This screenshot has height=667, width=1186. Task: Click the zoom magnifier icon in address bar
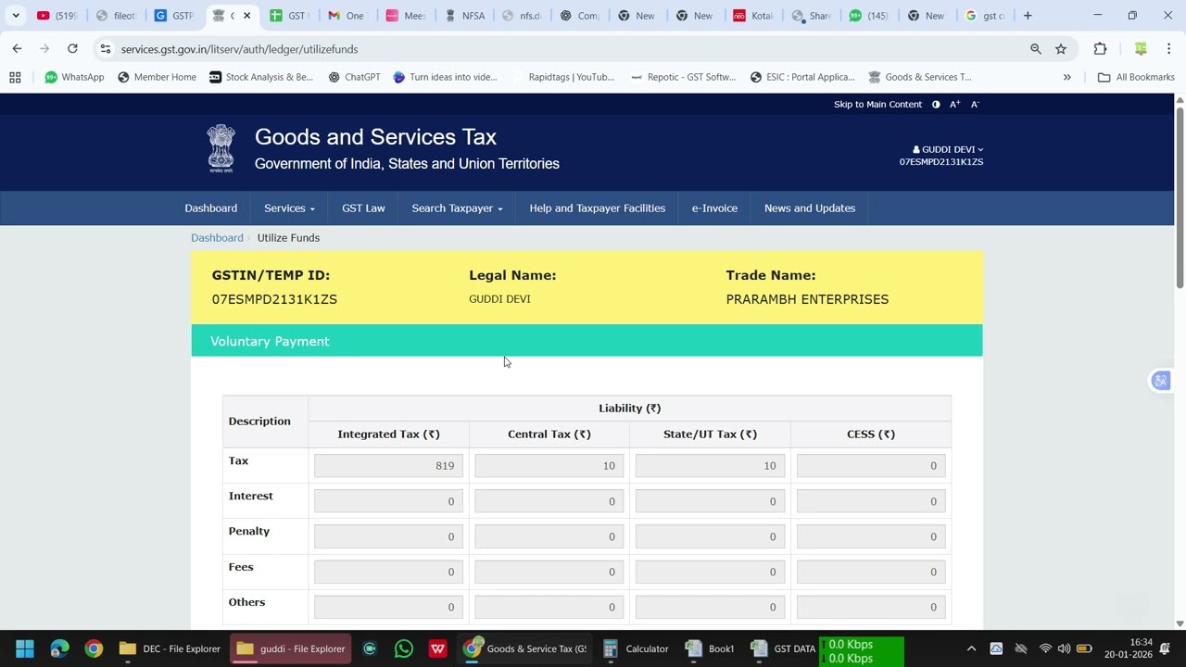[x=1036, y=49]
